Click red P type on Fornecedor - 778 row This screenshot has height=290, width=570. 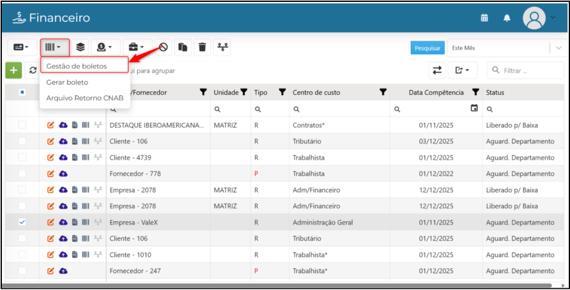tap(256, 174)
